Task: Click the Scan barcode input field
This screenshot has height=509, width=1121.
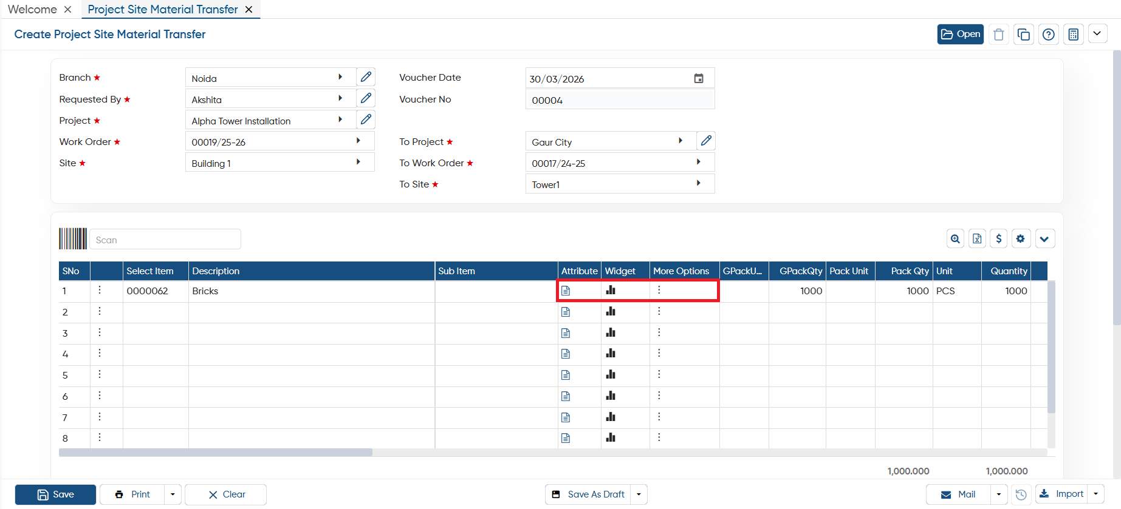Action: (x=165, y=240)
